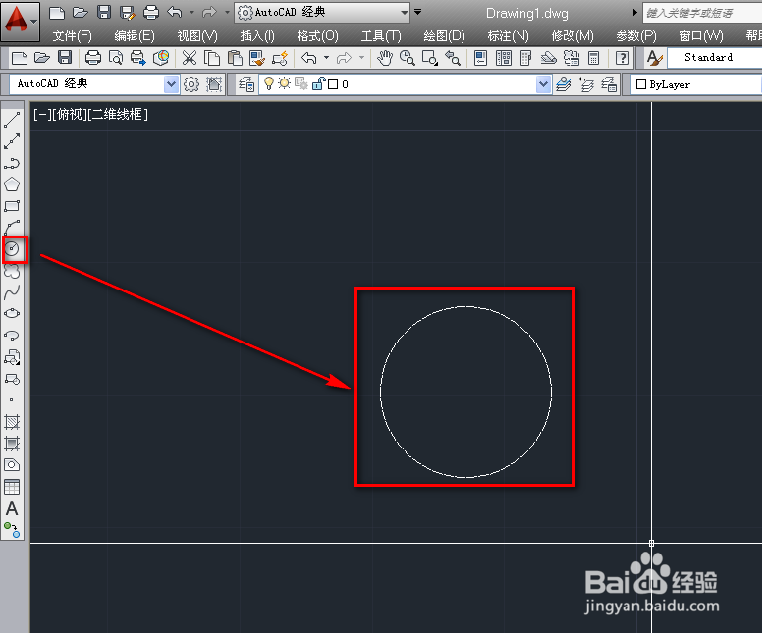Select the Ellipse tool
The width and height of the screenshot is (762, 633).
pos(12,314)
